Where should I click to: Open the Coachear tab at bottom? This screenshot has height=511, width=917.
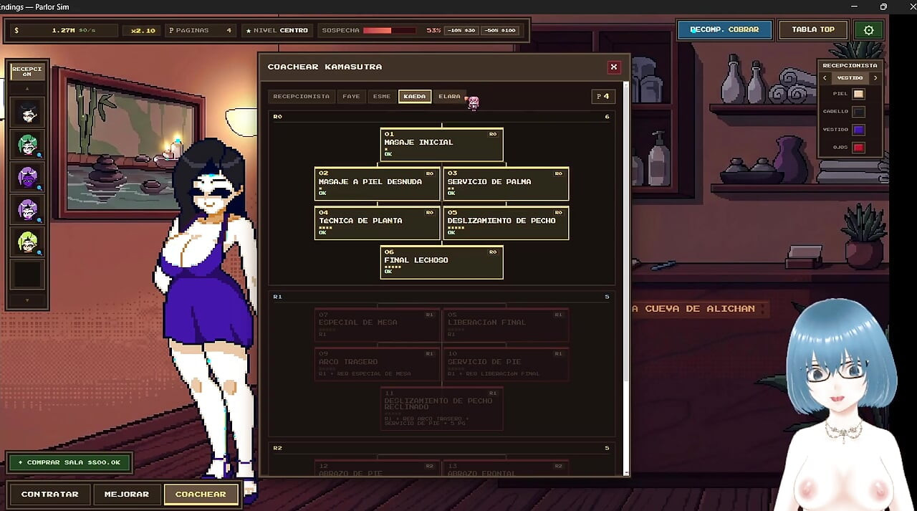point(201,494)
